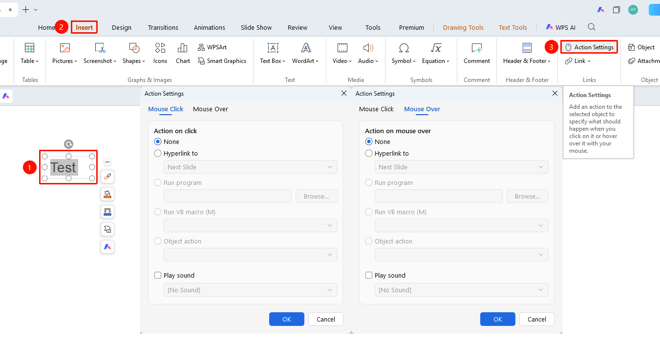Click the Screenshot tool in the ribbon

100,54
